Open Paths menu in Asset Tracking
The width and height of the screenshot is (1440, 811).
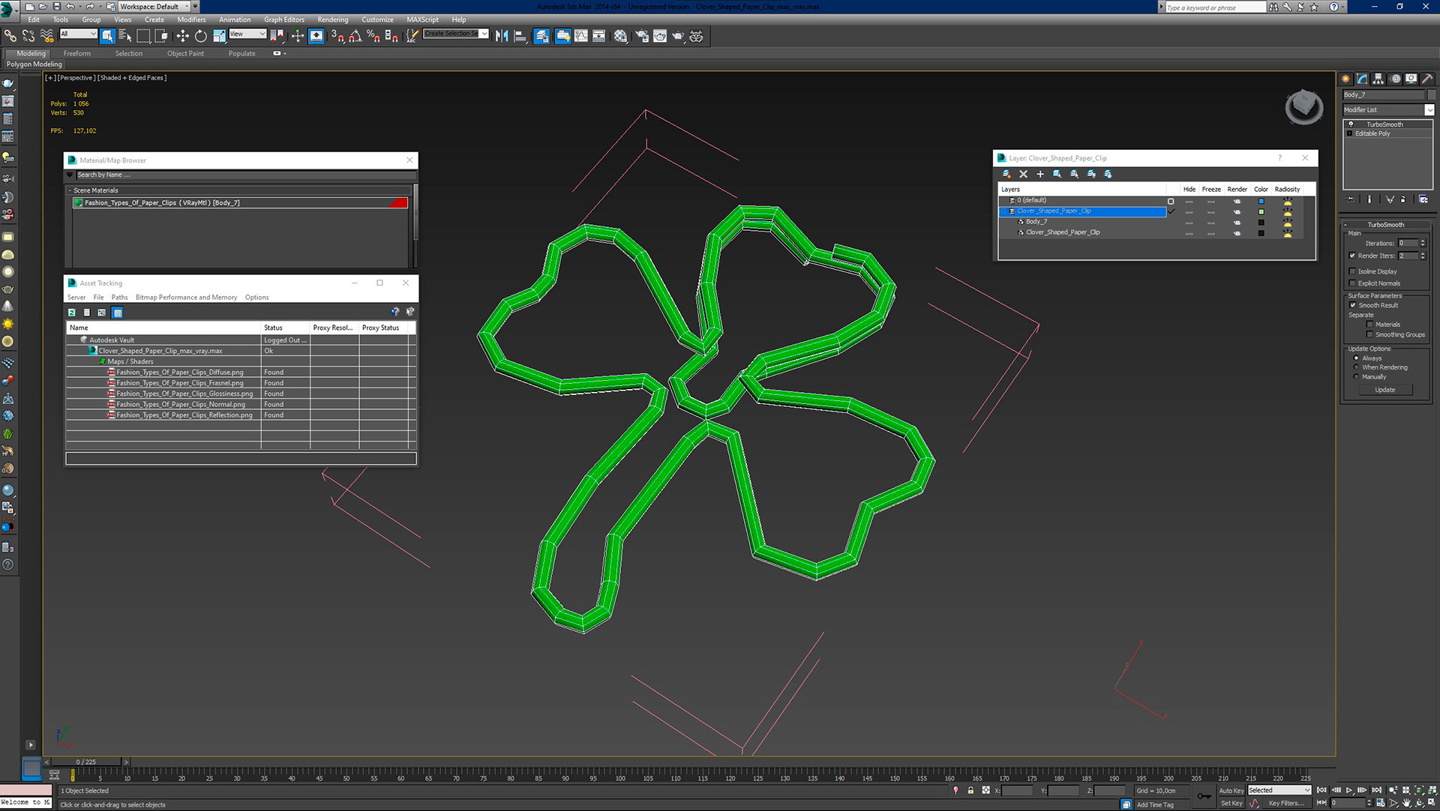119,298
